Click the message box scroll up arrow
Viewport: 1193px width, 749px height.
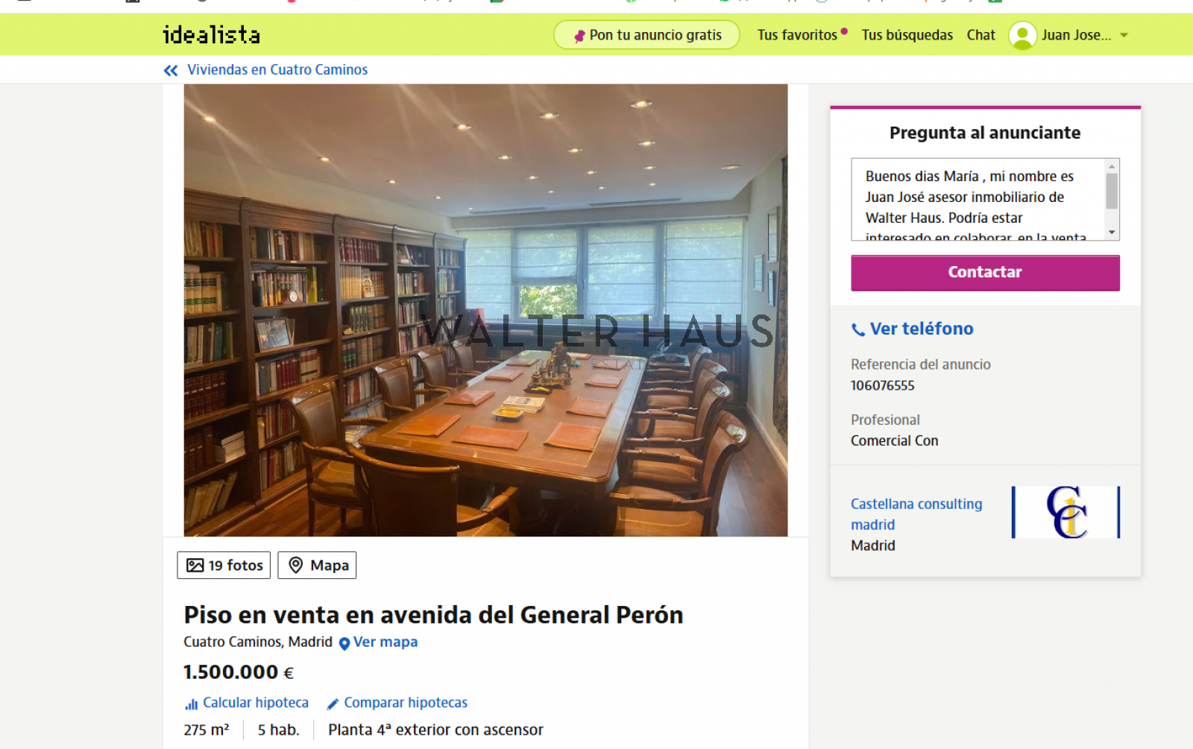click(x=1112, y=166)
